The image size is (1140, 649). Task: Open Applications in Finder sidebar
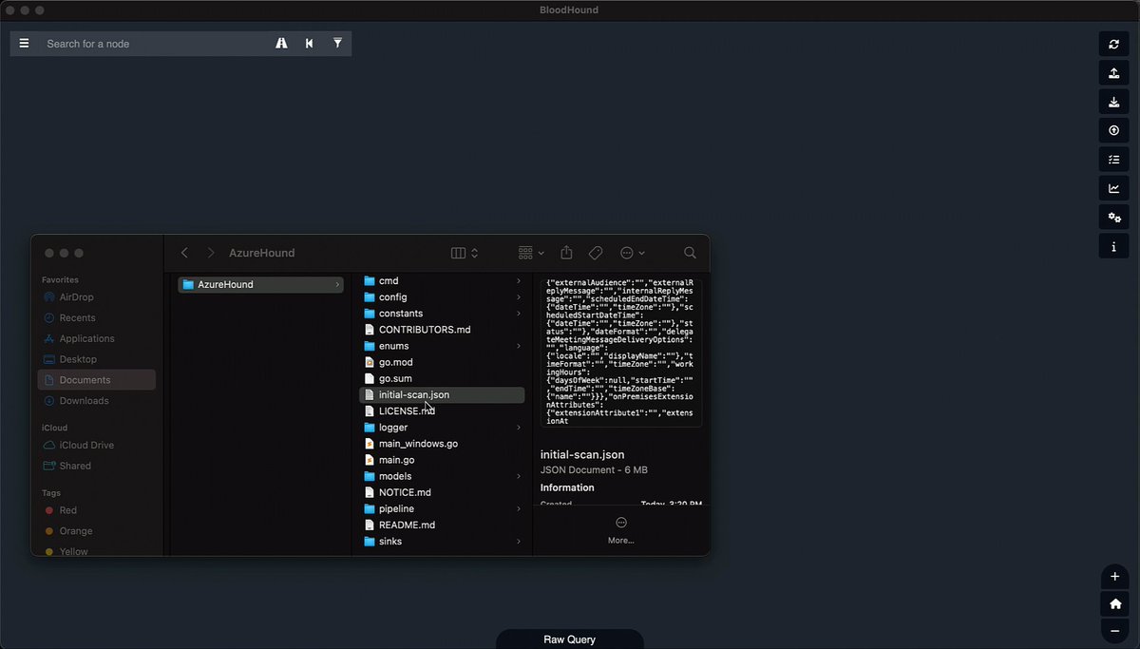(x=97, y=338)
